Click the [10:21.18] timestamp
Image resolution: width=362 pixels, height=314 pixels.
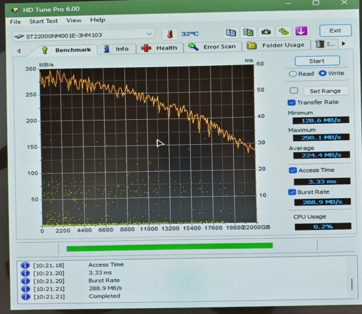[x=49, y=265]
